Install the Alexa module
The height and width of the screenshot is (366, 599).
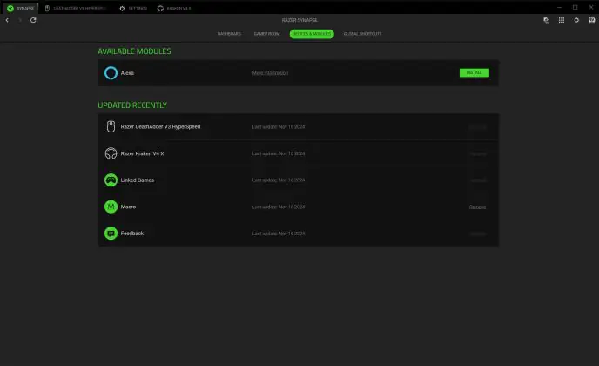[474, 72]
